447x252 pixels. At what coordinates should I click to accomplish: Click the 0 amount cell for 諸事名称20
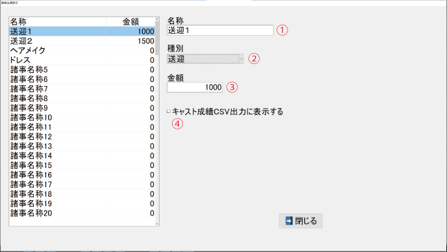131,213
